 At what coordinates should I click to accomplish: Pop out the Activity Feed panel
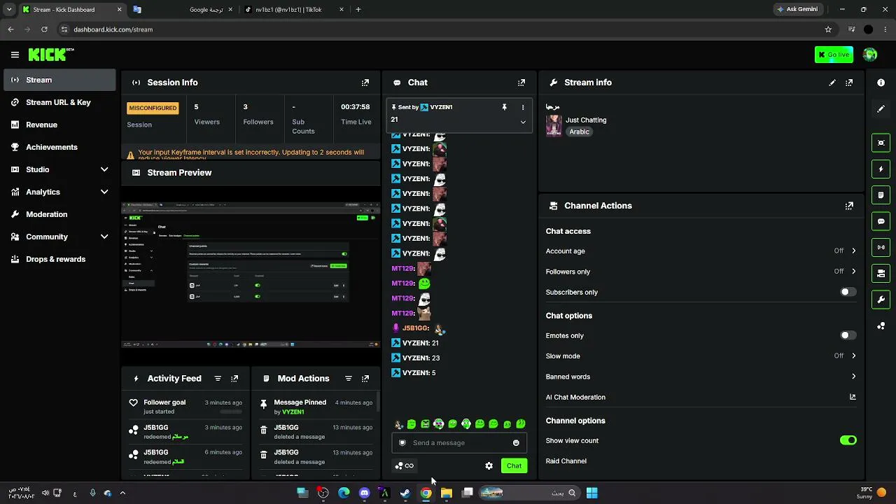point(234,379)
